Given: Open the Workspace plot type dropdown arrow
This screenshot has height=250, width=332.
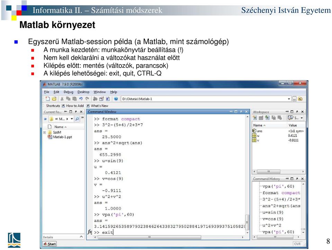Looking at the screenshot, I should 302,118.
